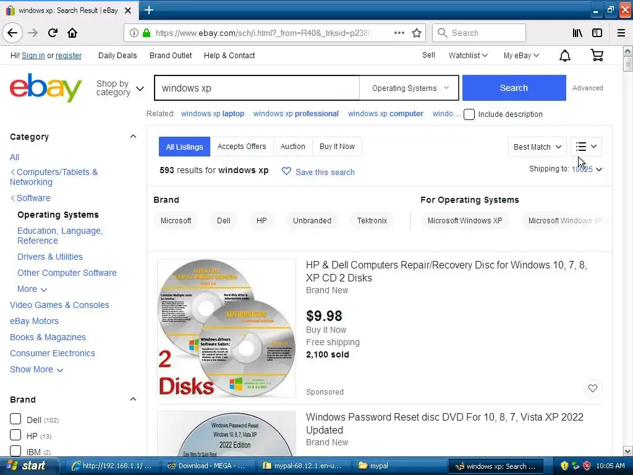
Task: Open the 2 Disks recovery disc thumbnail
Action: (226, 328)
